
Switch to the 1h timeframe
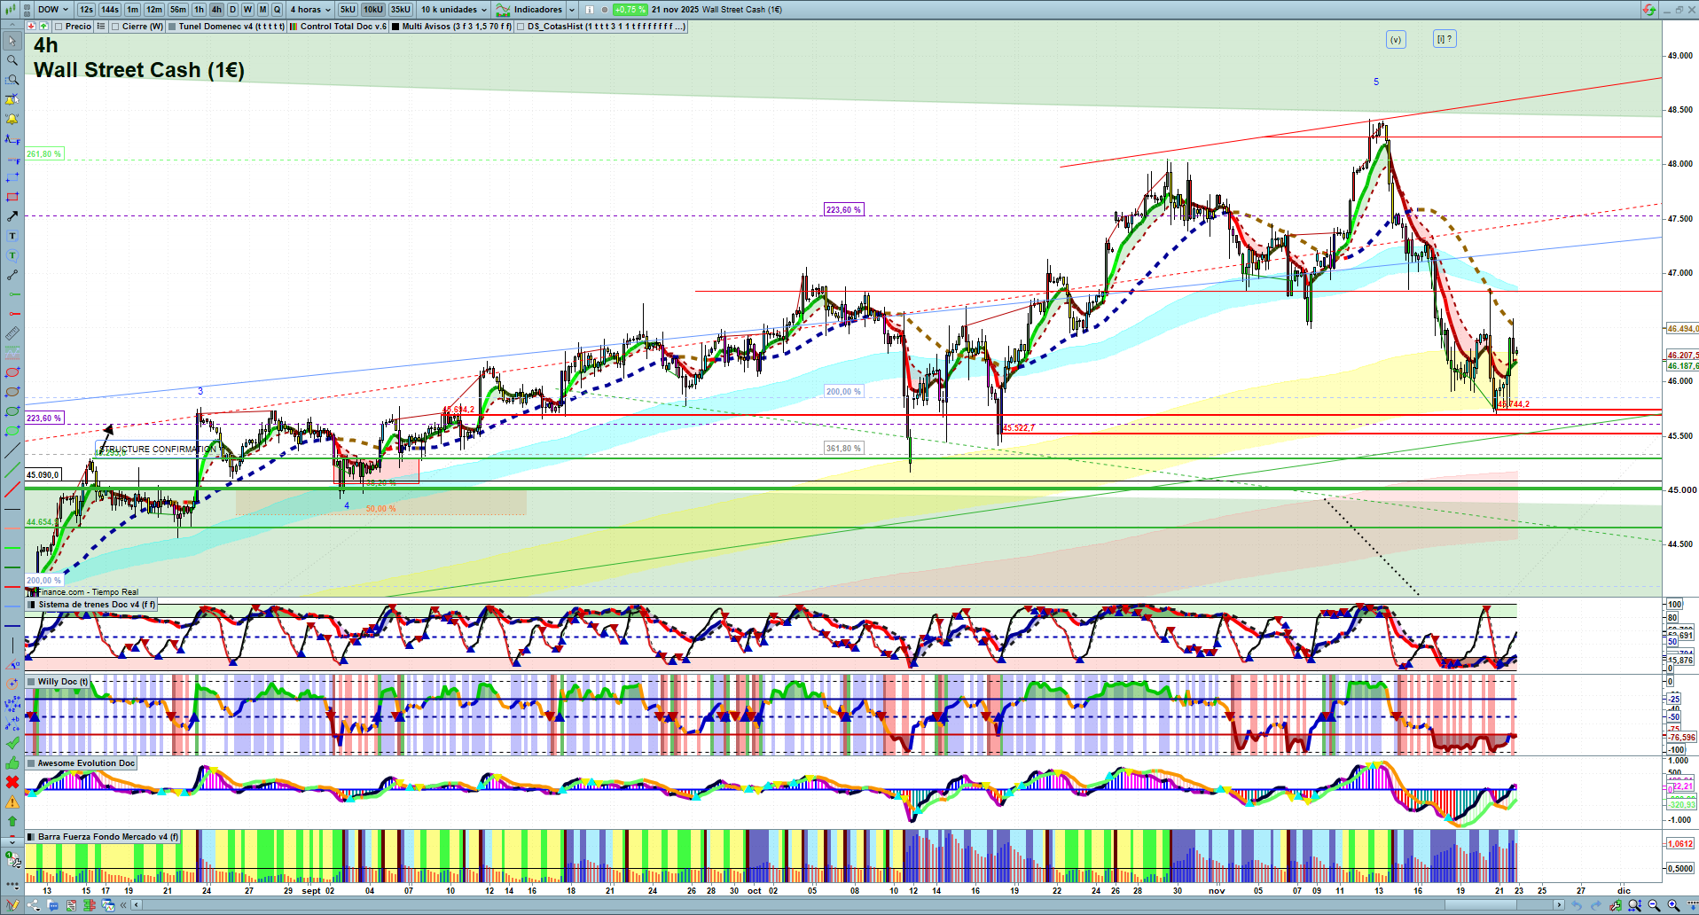pos(199,10)
